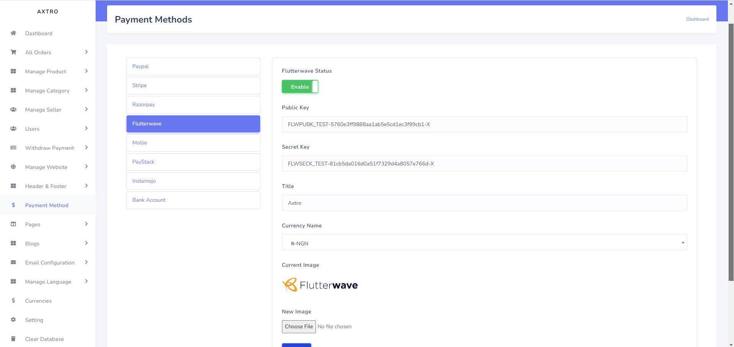Click the people icon beside Manage Seller
Image resolution: width=734 pixels, height=347 pixels.
pyautogui.click(x=13, y=110)
